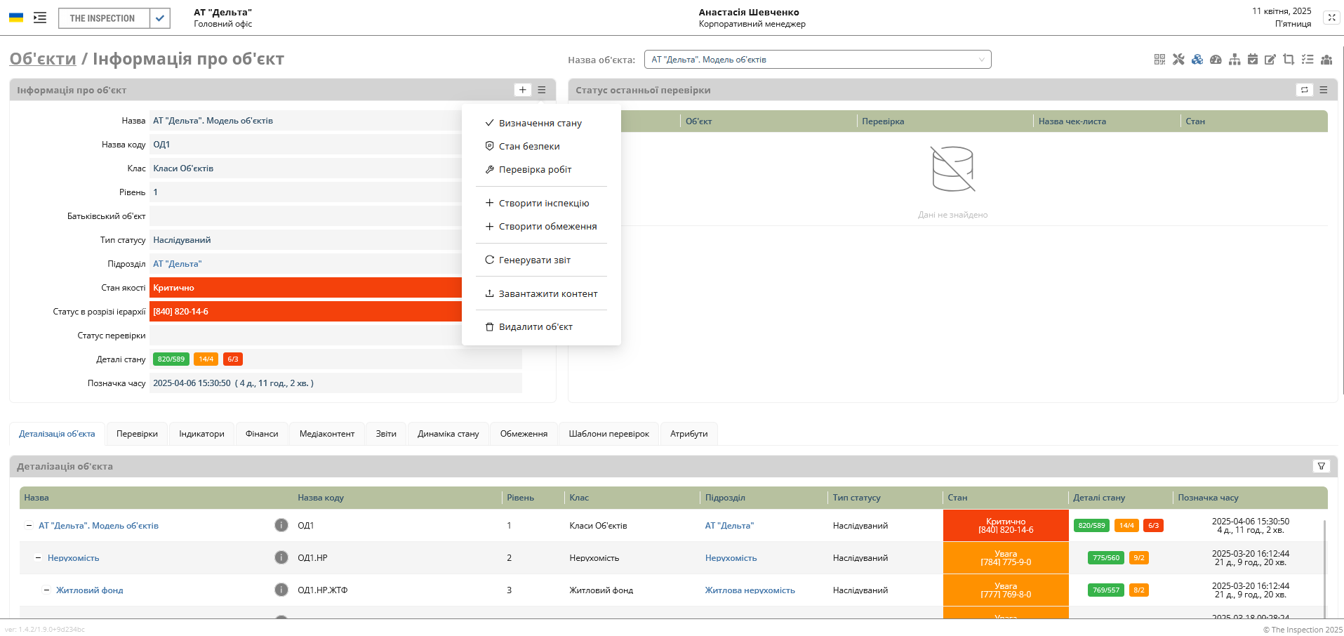Click the hierarchy org-chart icon

(x=1235, y=60)
